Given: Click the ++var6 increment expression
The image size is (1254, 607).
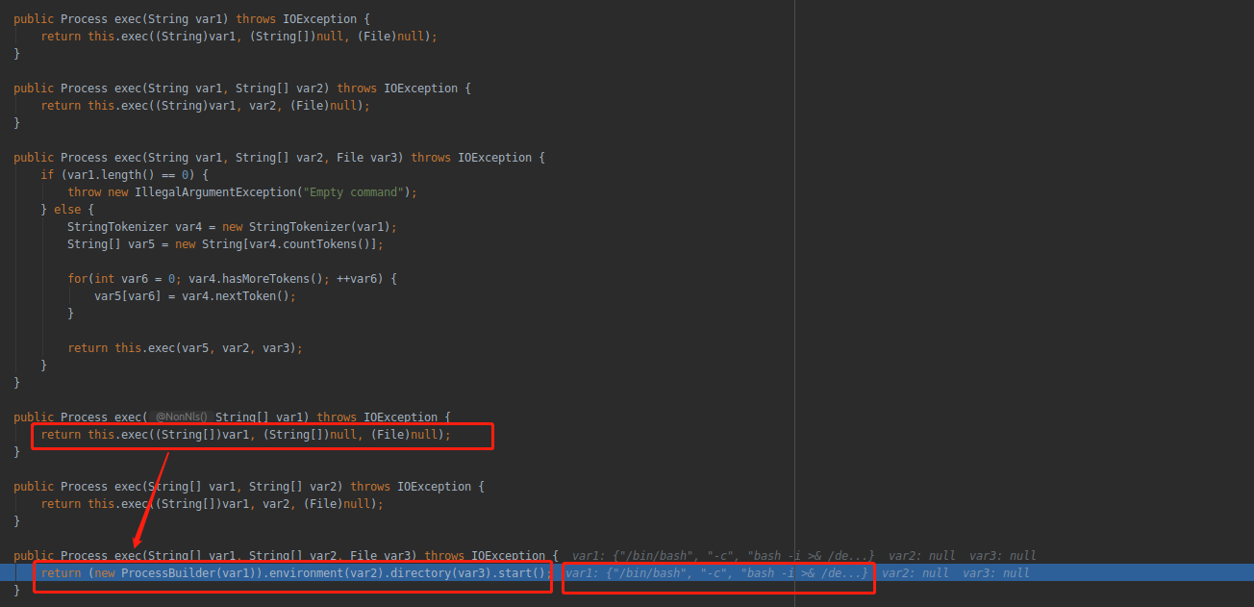Looking at the screenshot, I should 360,279.
